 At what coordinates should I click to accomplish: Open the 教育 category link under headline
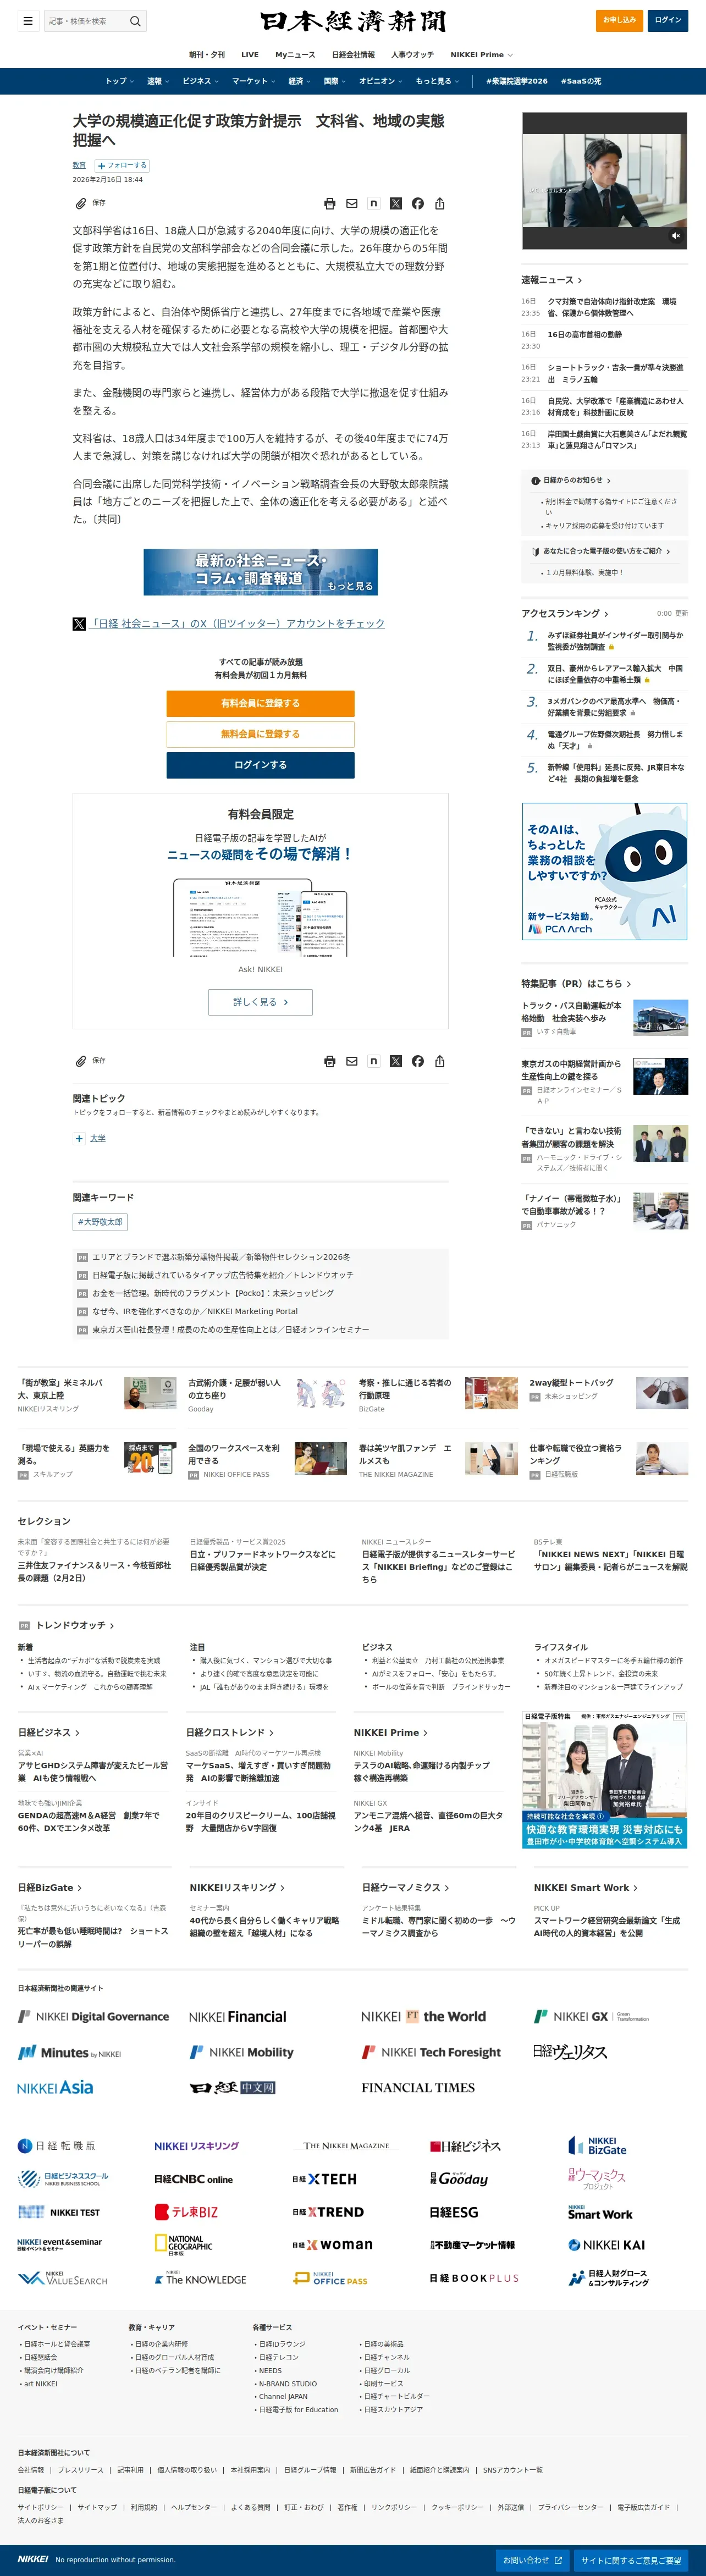click(x=79, y=165)
